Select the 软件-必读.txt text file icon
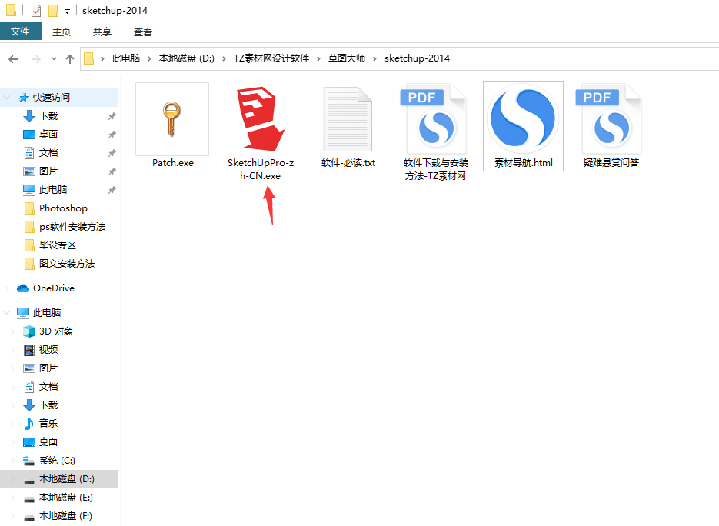Screen dimensions: 719x526 pyautogui.click(x=348, y=119)
